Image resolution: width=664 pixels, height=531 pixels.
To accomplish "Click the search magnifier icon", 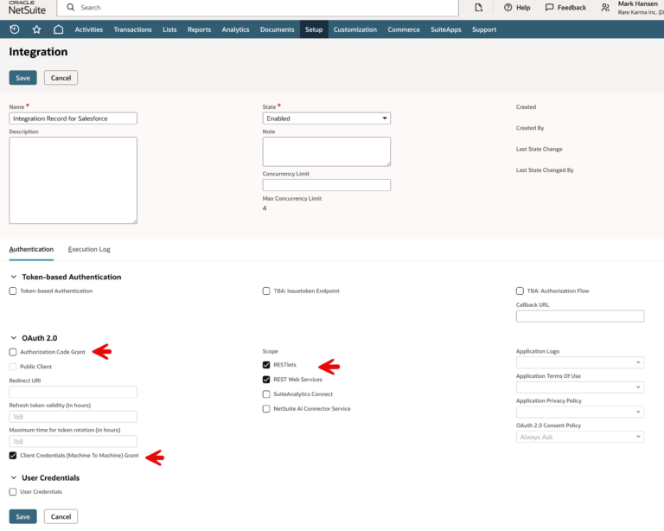I will 71,7.
